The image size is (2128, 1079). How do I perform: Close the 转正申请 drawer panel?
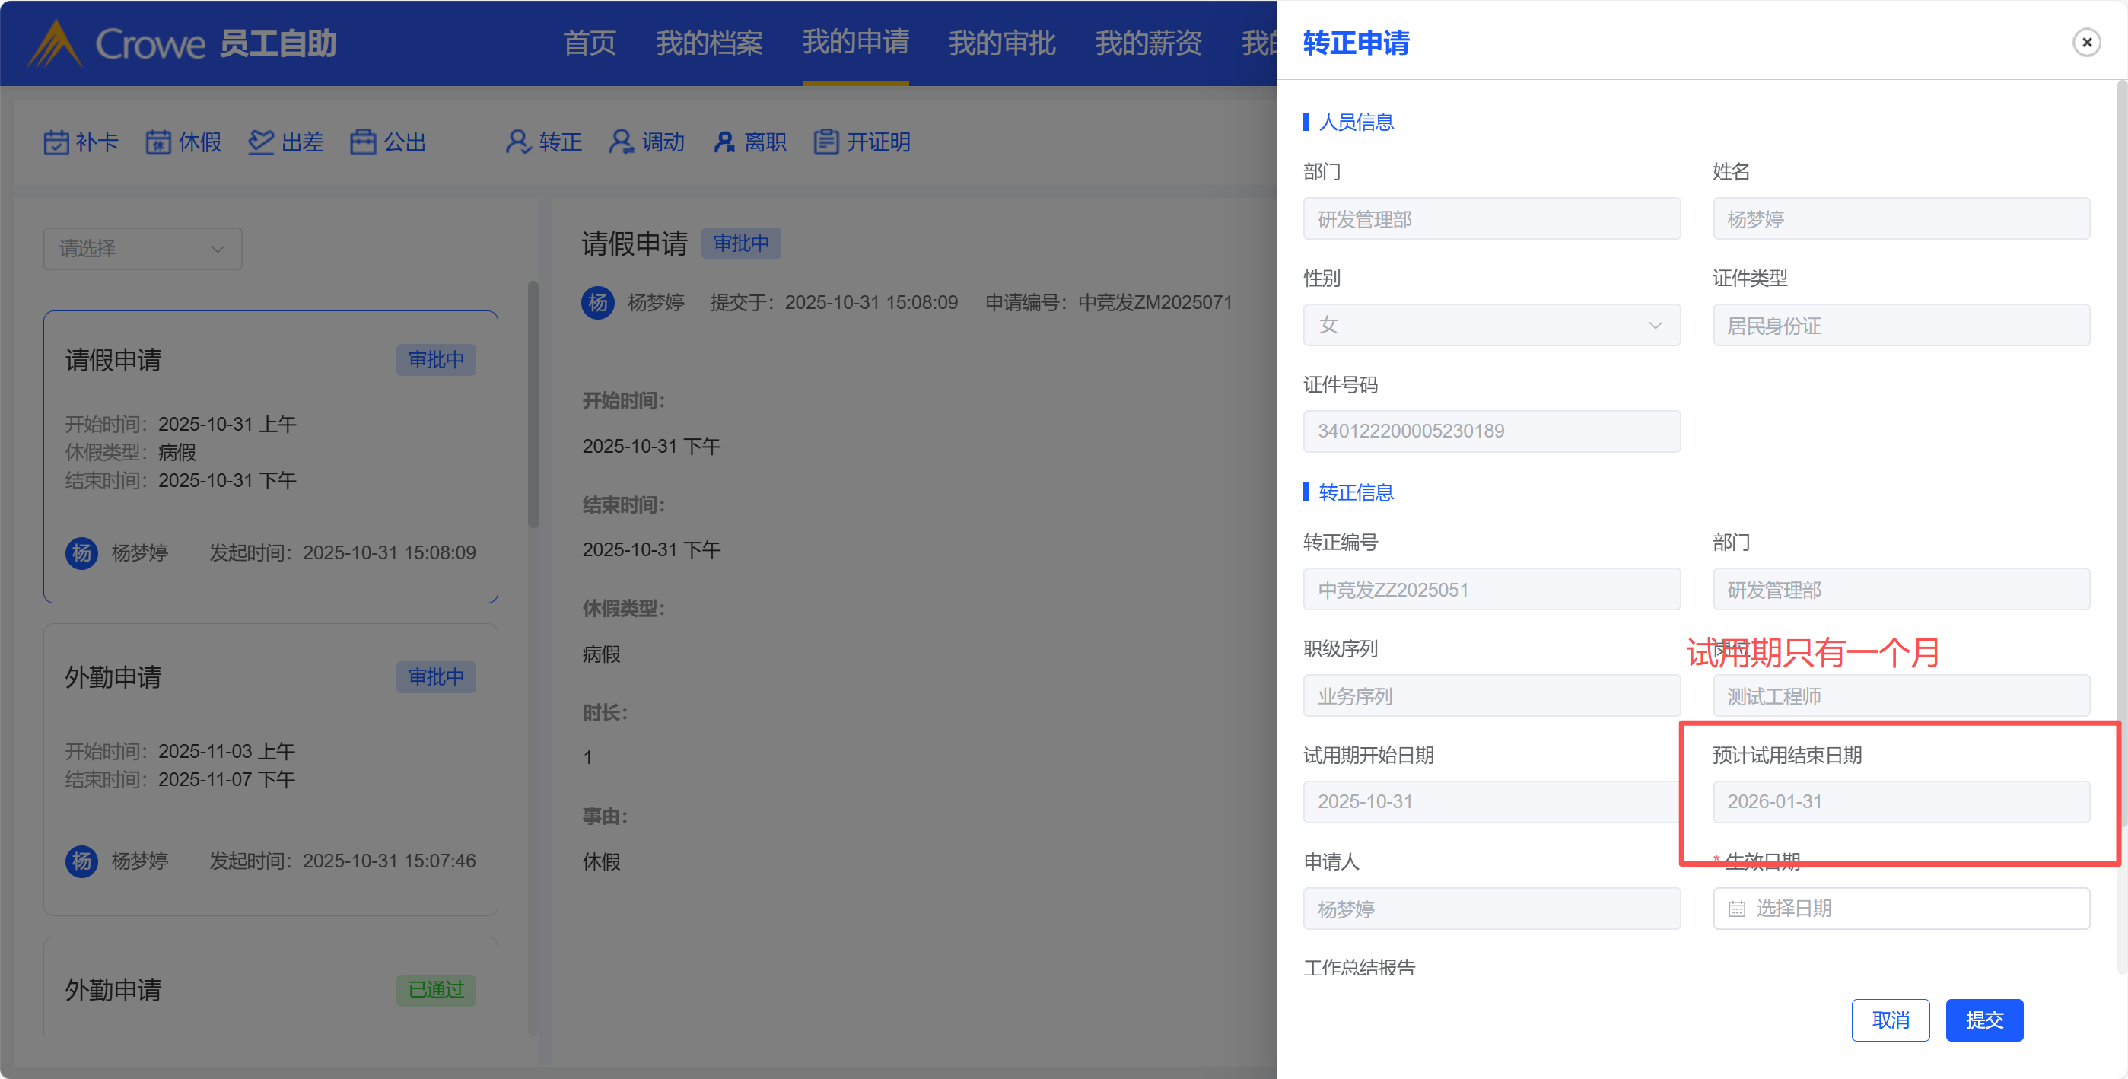2086,42
